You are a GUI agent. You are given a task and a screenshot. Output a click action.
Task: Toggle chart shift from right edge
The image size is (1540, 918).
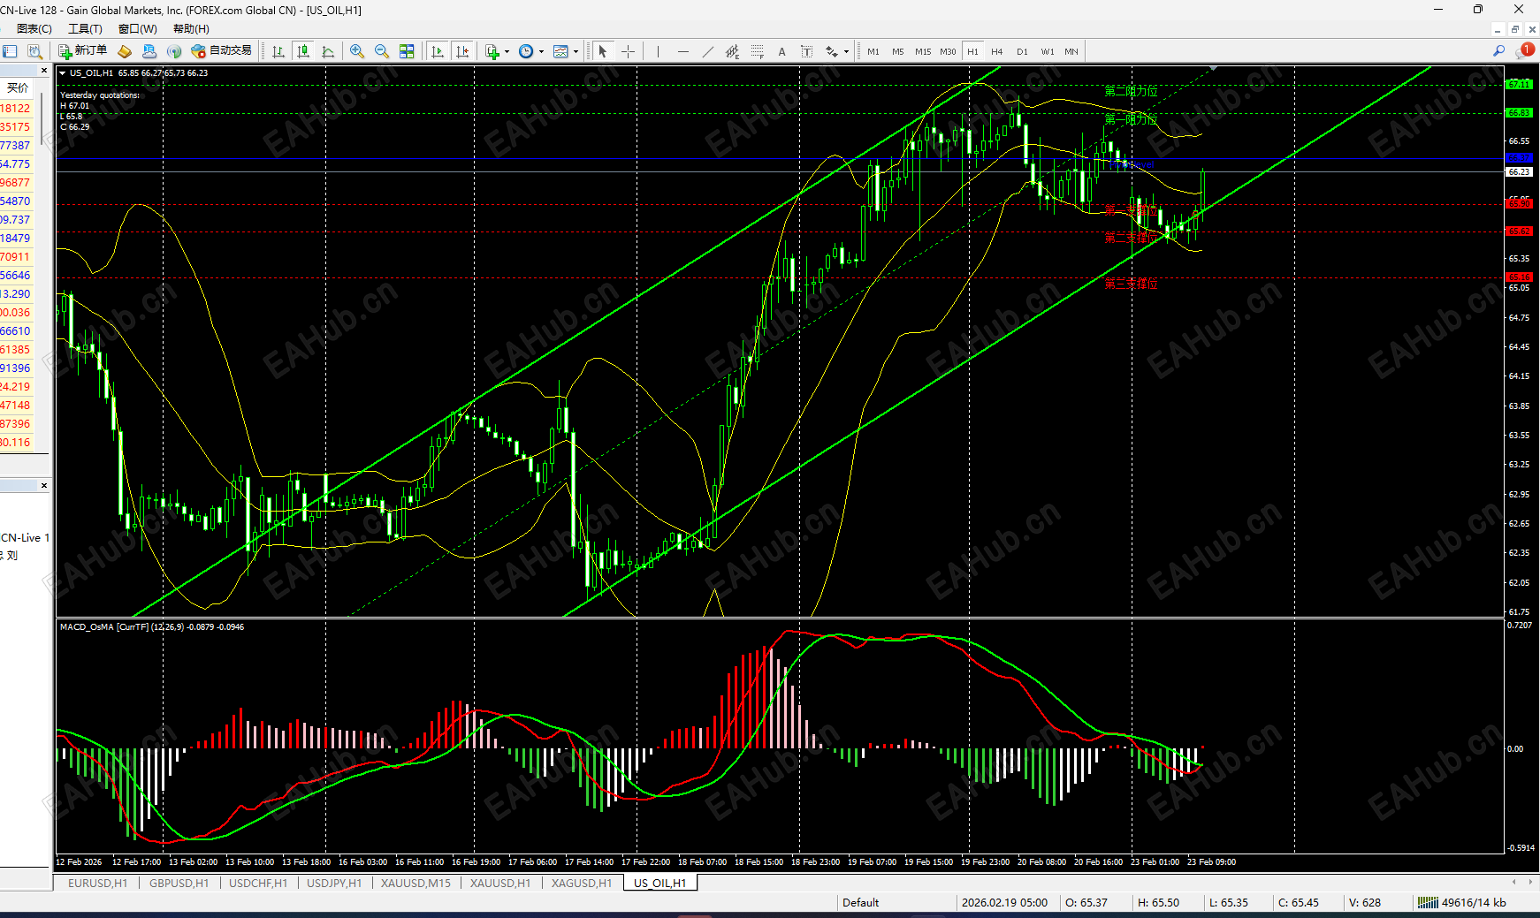tap(462, 51)
